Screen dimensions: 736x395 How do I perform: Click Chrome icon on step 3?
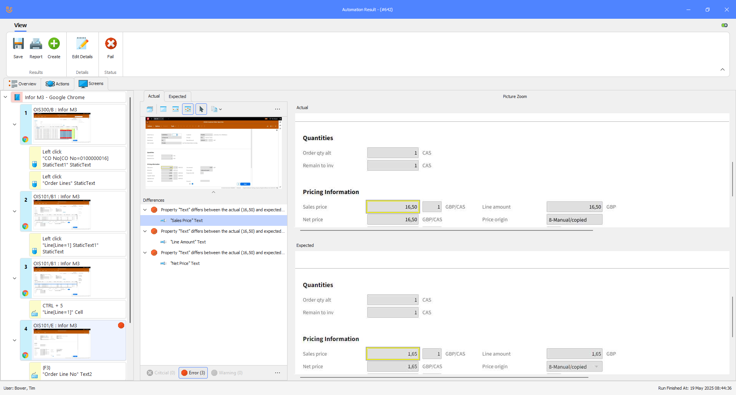pos(25,293)
